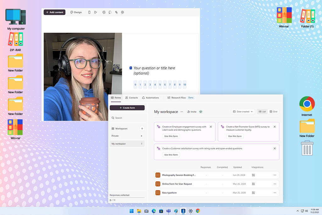Click the Add content button

point(54,12)
